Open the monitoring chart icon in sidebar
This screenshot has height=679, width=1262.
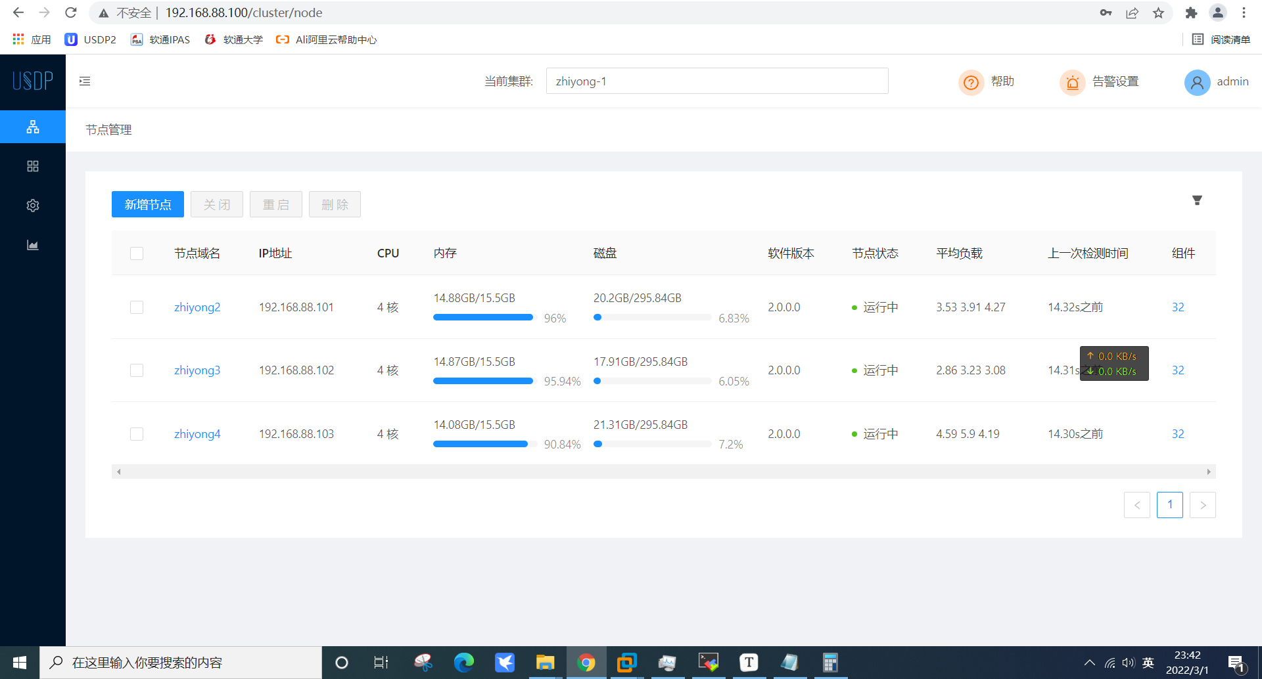click(32, 244)
